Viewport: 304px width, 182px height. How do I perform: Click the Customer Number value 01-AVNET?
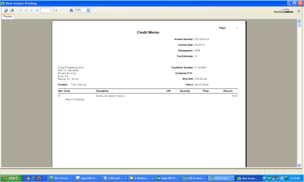pyautogui.click(x=200, y=68)
